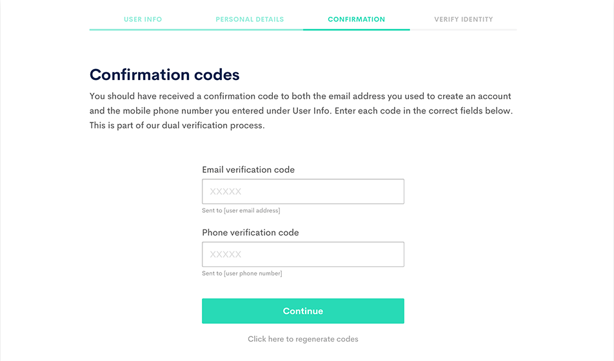Click the progress line beneath Personal Details

coord(250,30)
